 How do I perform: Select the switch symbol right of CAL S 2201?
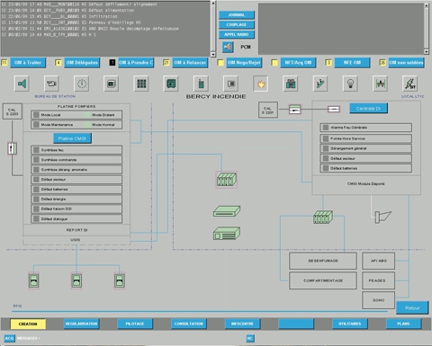coord(294,110)
